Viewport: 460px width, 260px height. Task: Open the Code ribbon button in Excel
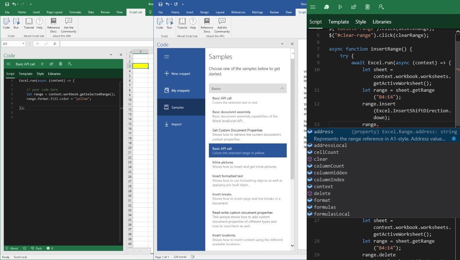point(6,23)
